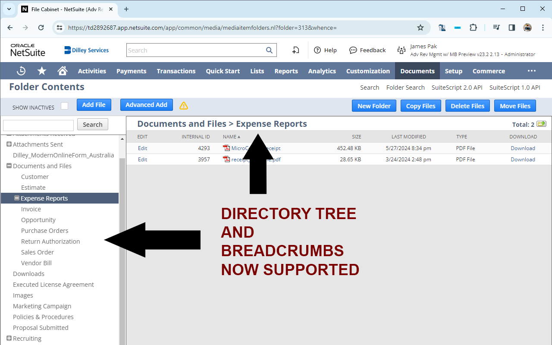The height and width of the screenshot is (345, 552).
Task: Click the Help question mark icon
Action: click(x=317, y=50)
